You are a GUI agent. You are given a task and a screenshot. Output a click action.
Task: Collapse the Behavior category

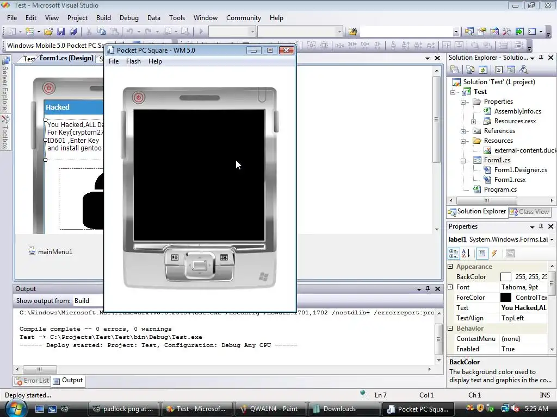[x=450, y=328]
